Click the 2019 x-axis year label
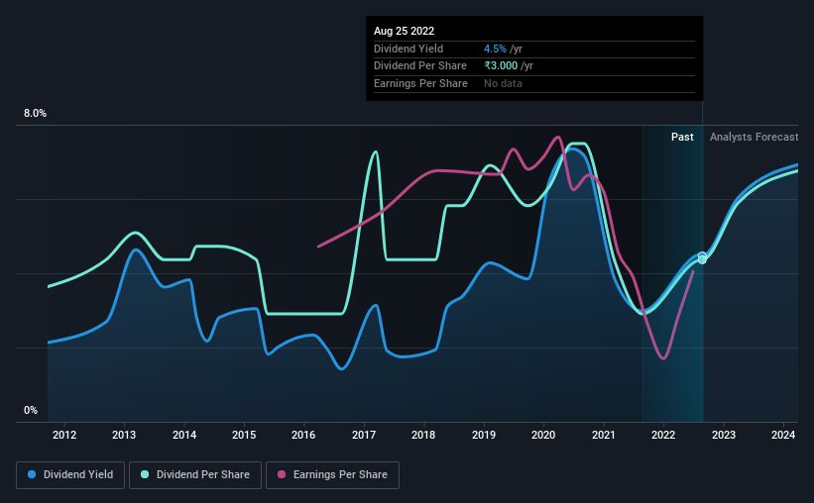The width and height of the screenshot is (814, 503). click(x=484, y=435)
